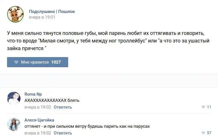Visit the Алеся Цагойка profile name link

point(39,120)
